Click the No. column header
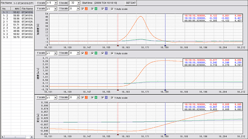This screenshot has width=248, height=139. [x=6, y=9]
